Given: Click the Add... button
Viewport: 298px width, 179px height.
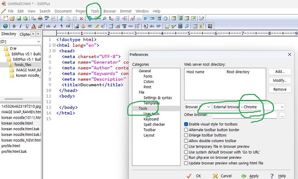Looking at the screenshot, I should click(280, 72).
